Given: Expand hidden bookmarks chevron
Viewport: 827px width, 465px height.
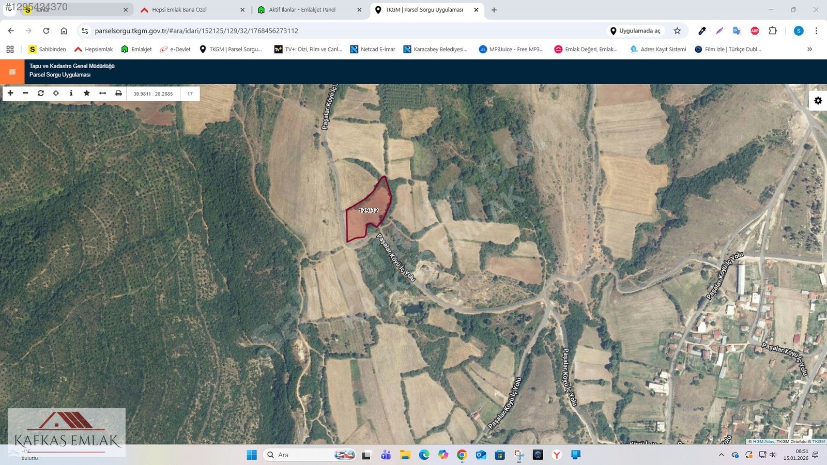Looking at the screenshot, I should tap(809, 49).
